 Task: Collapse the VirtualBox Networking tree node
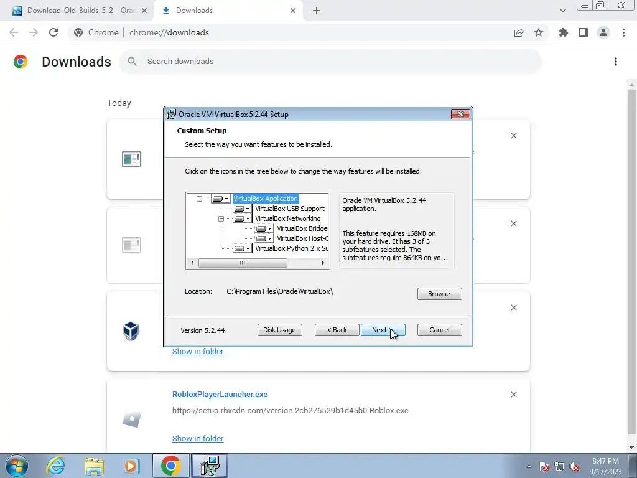pos(221,218)
